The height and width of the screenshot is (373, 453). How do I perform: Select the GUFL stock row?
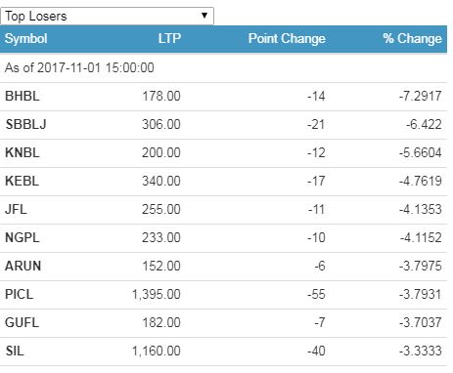(223, 323)
